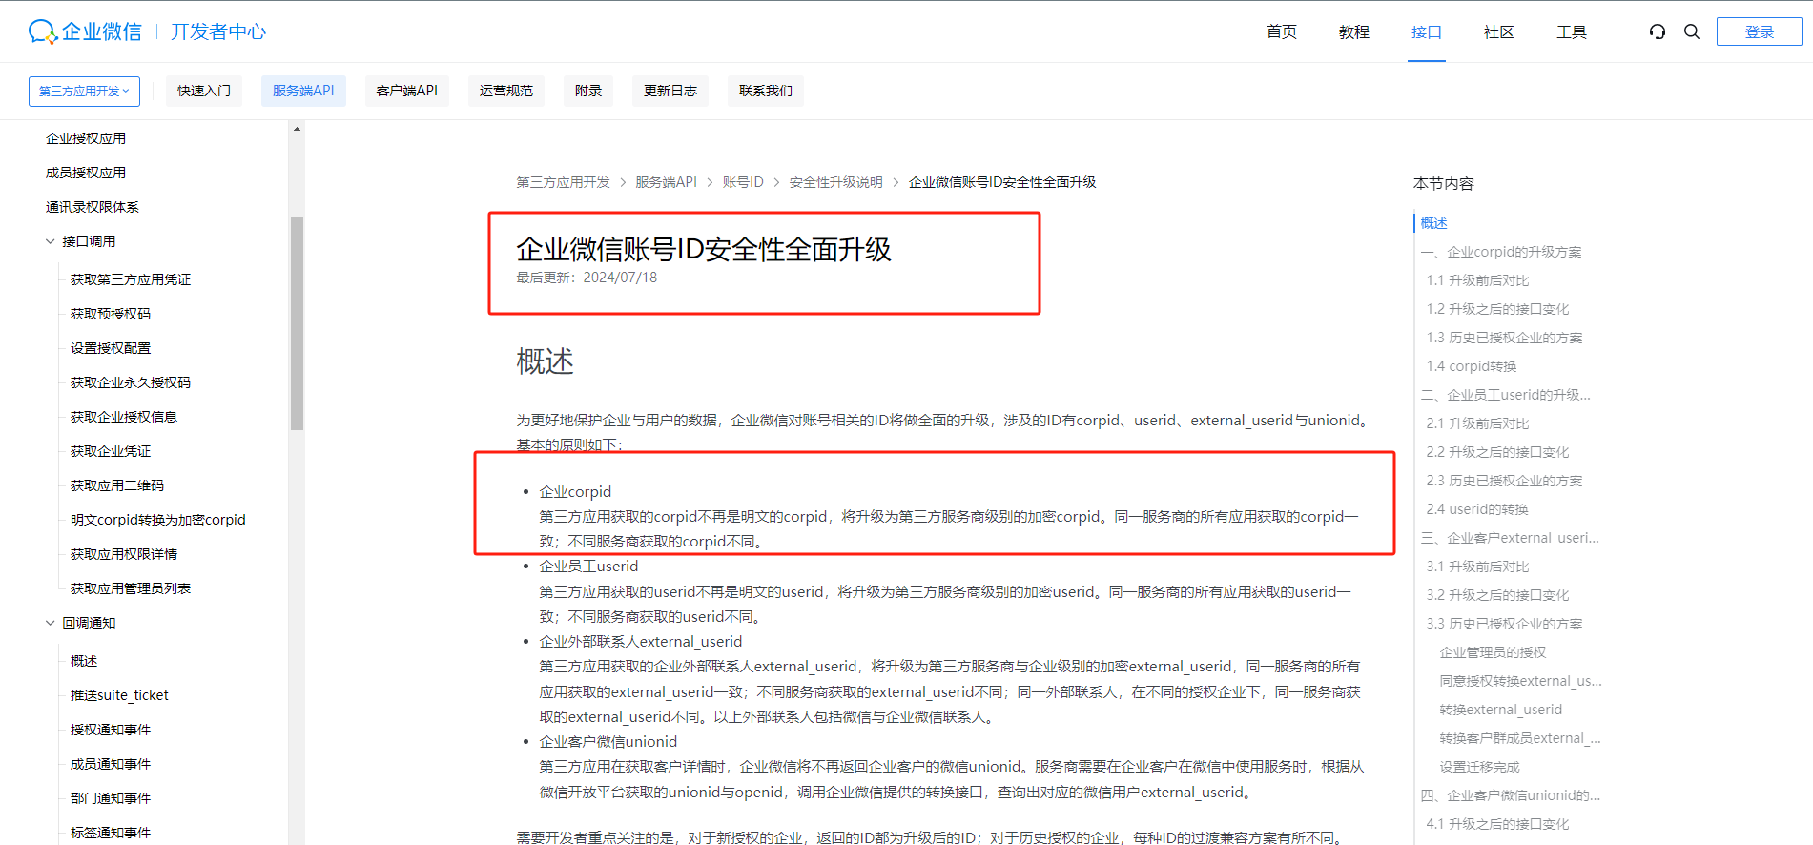Click the sidebar scrollbar thumb

(x=297, y=324)
